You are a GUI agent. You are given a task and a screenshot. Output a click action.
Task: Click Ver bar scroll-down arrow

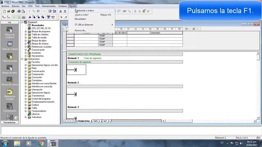pos(16,118)
